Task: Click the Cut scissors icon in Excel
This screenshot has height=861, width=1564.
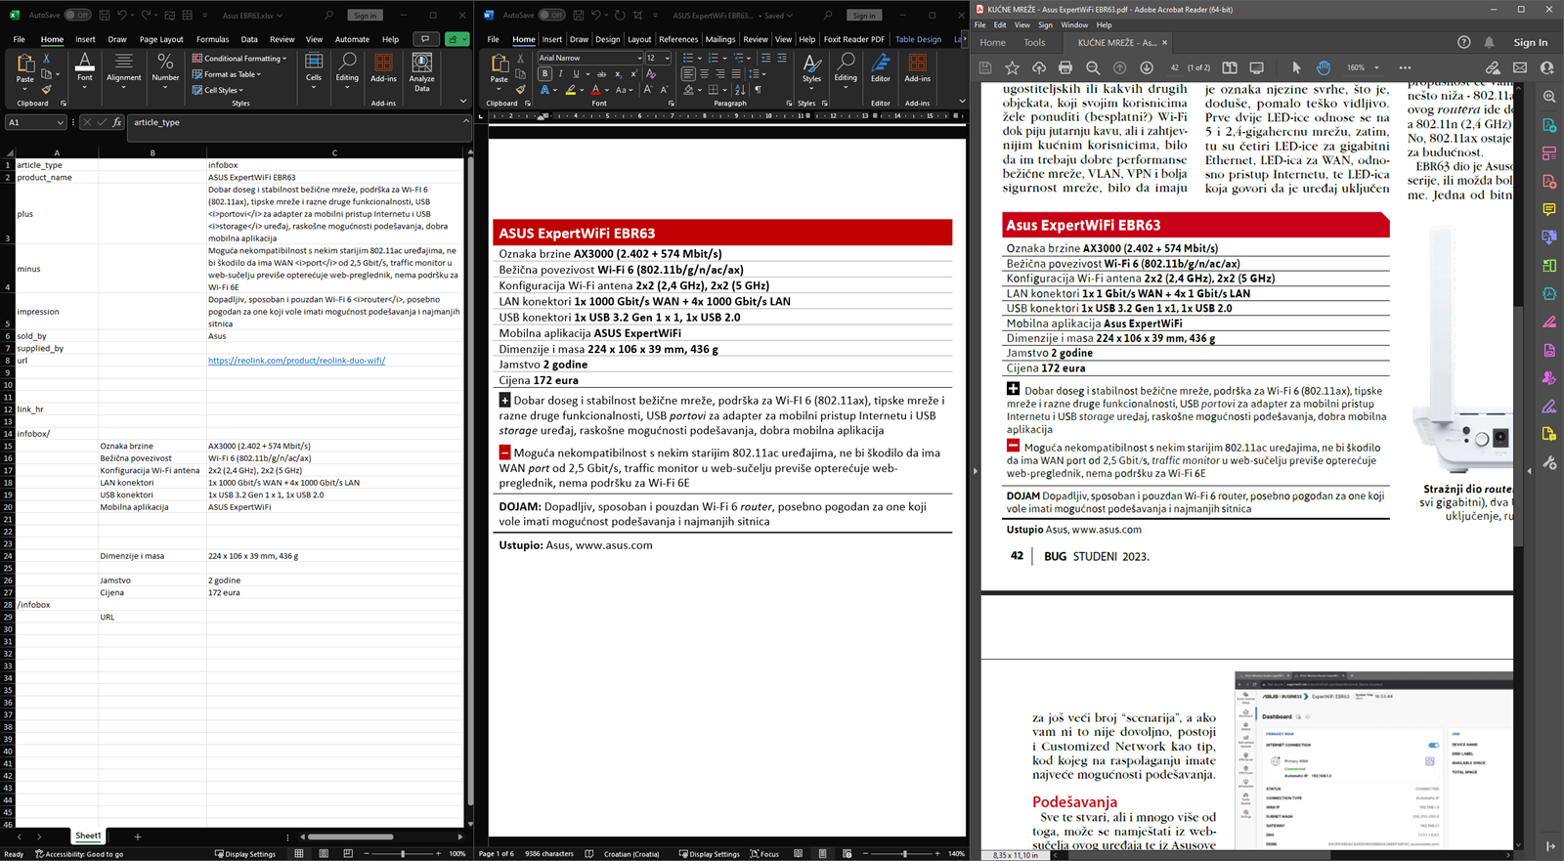Action: pos(46,59)
